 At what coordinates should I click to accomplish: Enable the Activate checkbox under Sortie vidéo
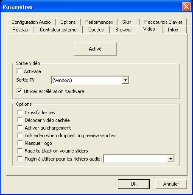tap(19, 71)
